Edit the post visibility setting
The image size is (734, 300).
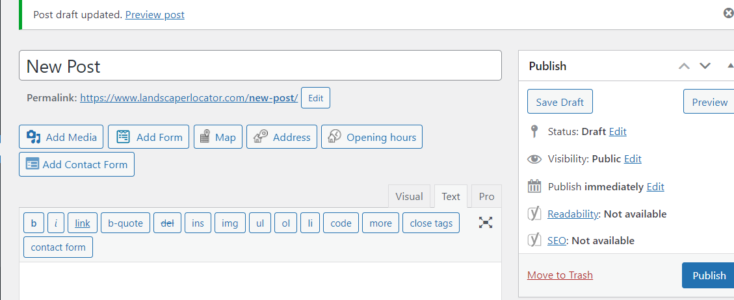click(x=633, y=158)
